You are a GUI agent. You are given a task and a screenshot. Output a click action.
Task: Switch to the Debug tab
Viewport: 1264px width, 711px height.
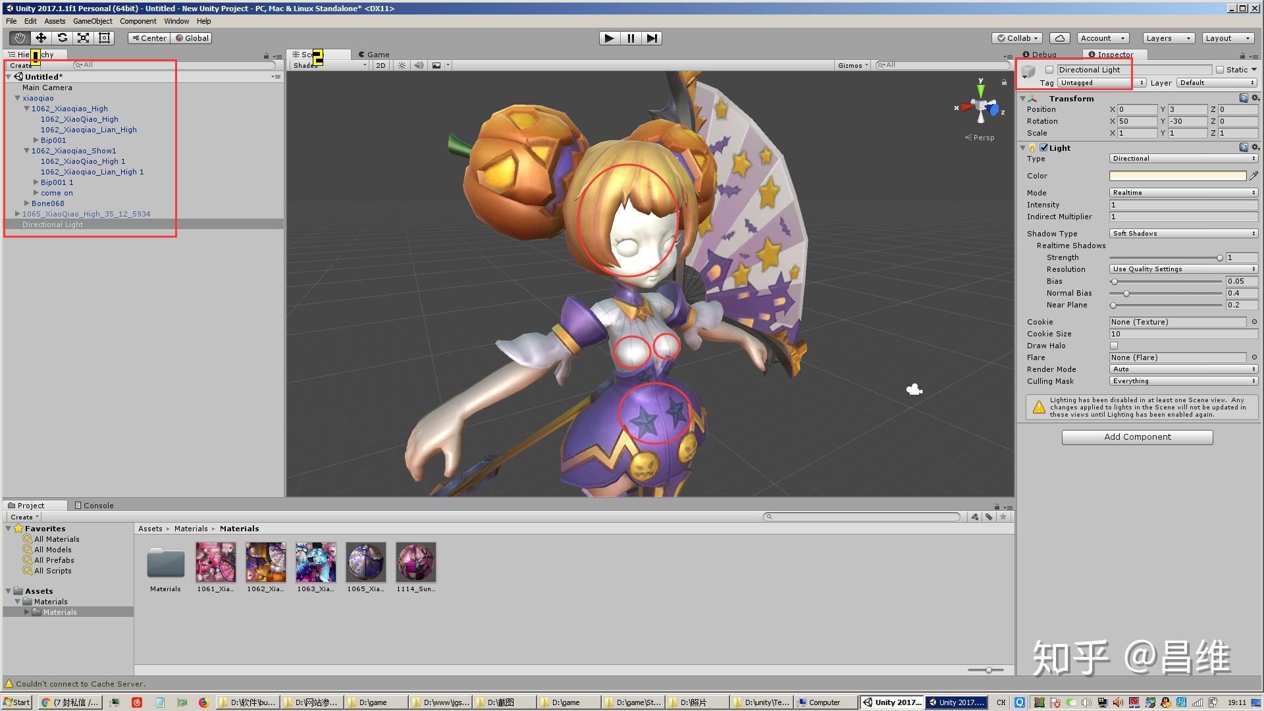[x=1040, y=55]
